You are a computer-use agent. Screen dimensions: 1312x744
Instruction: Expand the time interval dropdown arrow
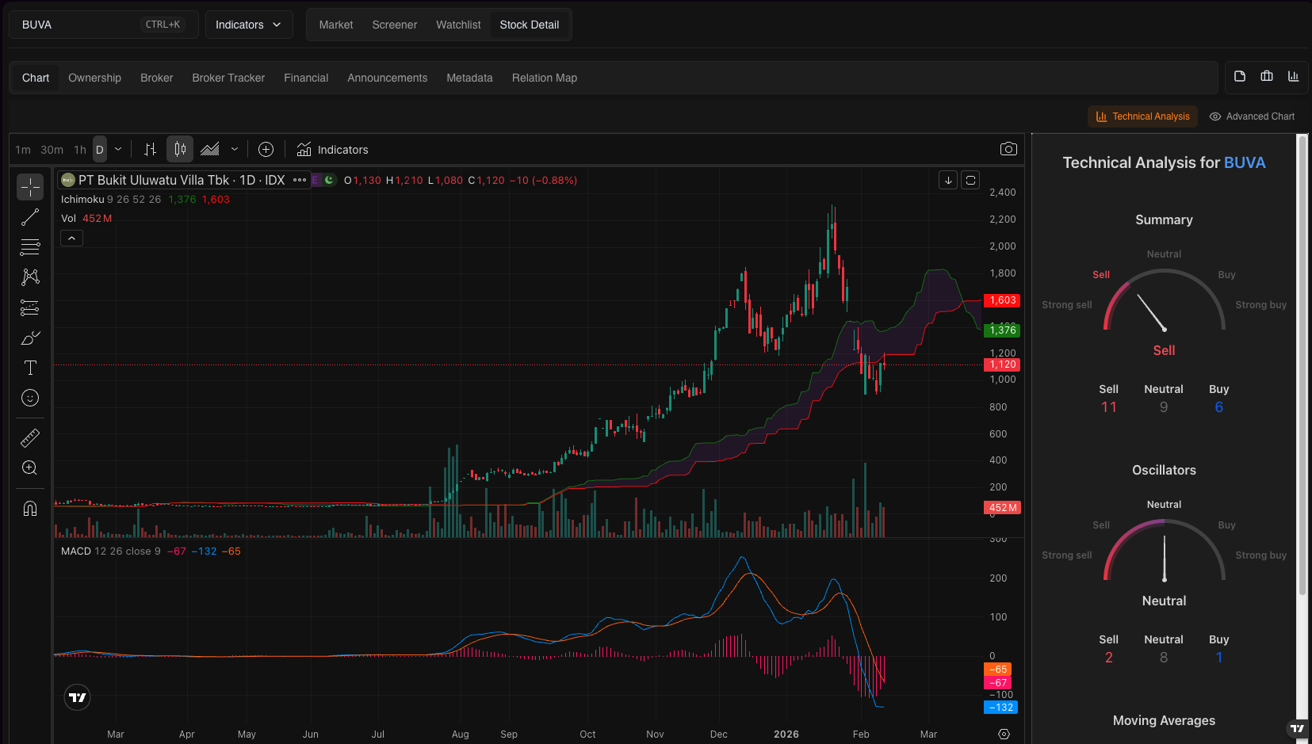point(118,150)
